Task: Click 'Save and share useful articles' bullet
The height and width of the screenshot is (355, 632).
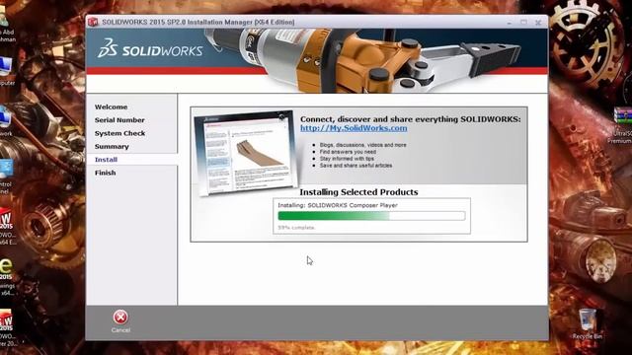Action: [x=355, y=166]
